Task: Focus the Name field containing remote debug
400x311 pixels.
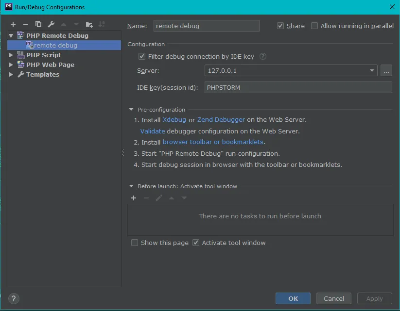Action: click(207, 26)
